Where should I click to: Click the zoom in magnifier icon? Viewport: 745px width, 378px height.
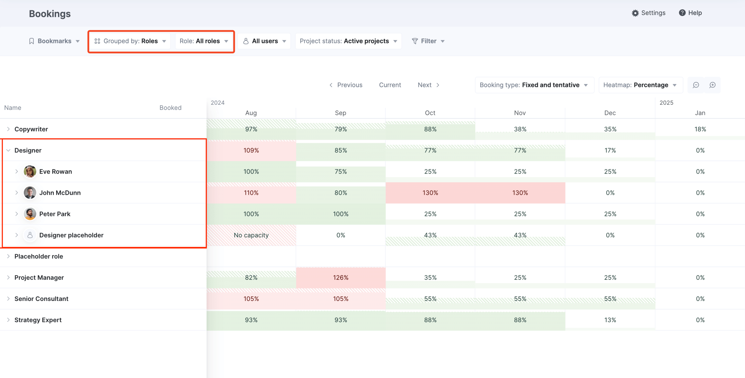tap(712, 85)
